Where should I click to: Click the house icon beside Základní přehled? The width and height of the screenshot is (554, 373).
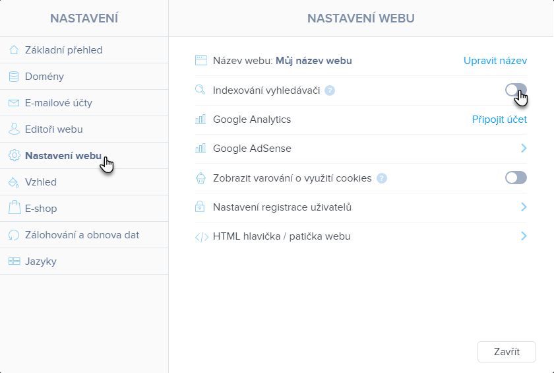14,50
